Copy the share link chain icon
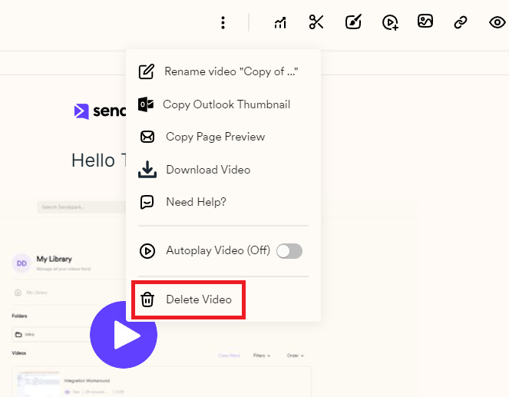Screen dimensions: 509x397 pos(461,22)
